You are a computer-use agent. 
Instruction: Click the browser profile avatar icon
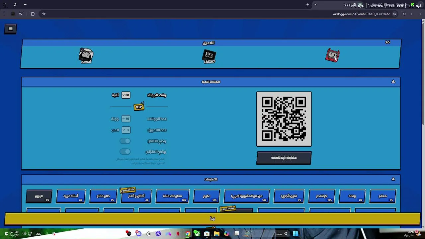click(x=13, y=14)
